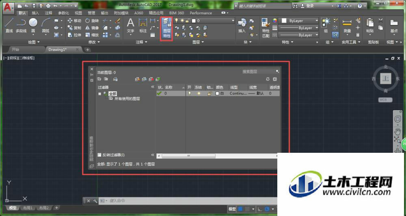Switch to 布局1 layout tab
The image size is (406, 216).
(x=28, y=208)
